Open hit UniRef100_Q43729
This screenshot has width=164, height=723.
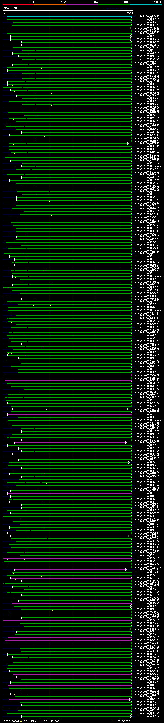147,28
